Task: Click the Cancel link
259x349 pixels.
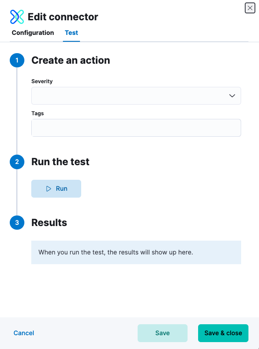Action: (24, 333)
